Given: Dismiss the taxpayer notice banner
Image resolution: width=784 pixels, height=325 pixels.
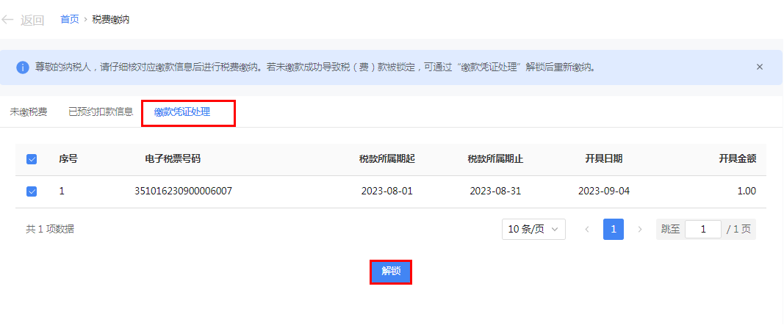Looking at the screenshot, I should (759, 67).
